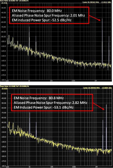This screenshot has height=168, width=113.
Task: Click the tallest 2.82 MHz spur in the 80.8 MHz plot
Action: click(x=106, y=127)
